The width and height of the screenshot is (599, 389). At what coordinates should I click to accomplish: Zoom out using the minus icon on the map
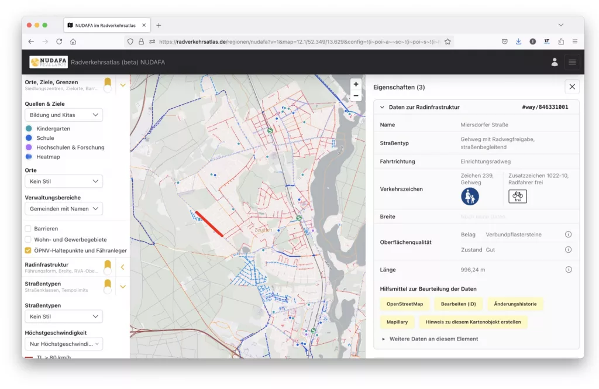point(356,95)
